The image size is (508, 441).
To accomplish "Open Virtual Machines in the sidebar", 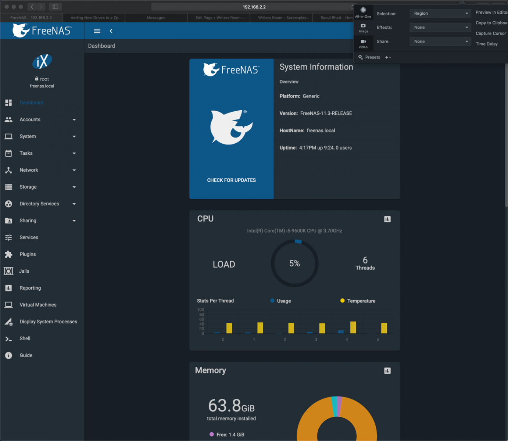I will coord(38,305).
